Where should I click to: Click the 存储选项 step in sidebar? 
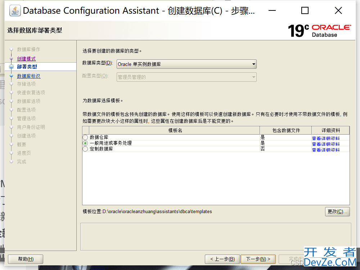(x=26, y=84)
